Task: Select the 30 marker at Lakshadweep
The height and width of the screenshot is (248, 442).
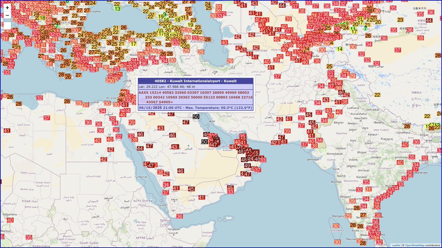Action: tap(336, 226)
